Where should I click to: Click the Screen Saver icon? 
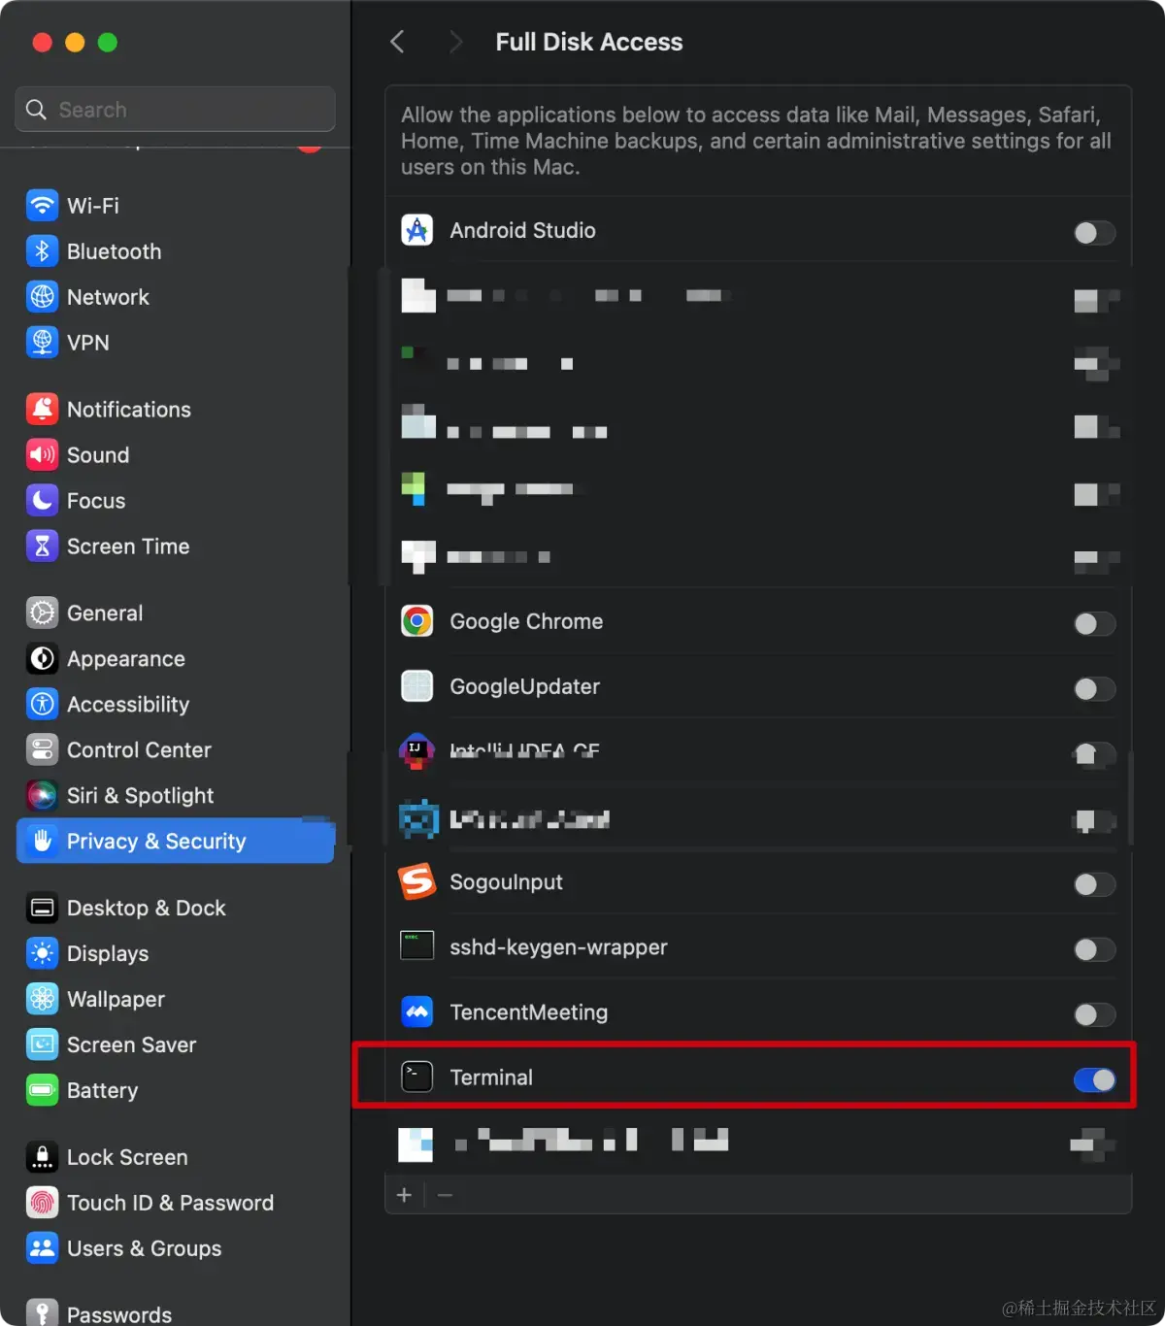(42, 1045)
